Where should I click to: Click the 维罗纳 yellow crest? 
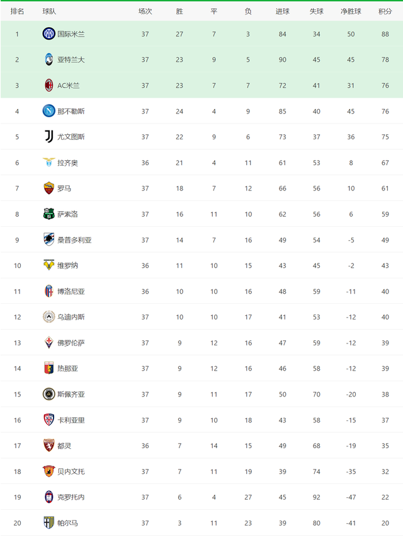pos(49,265)
